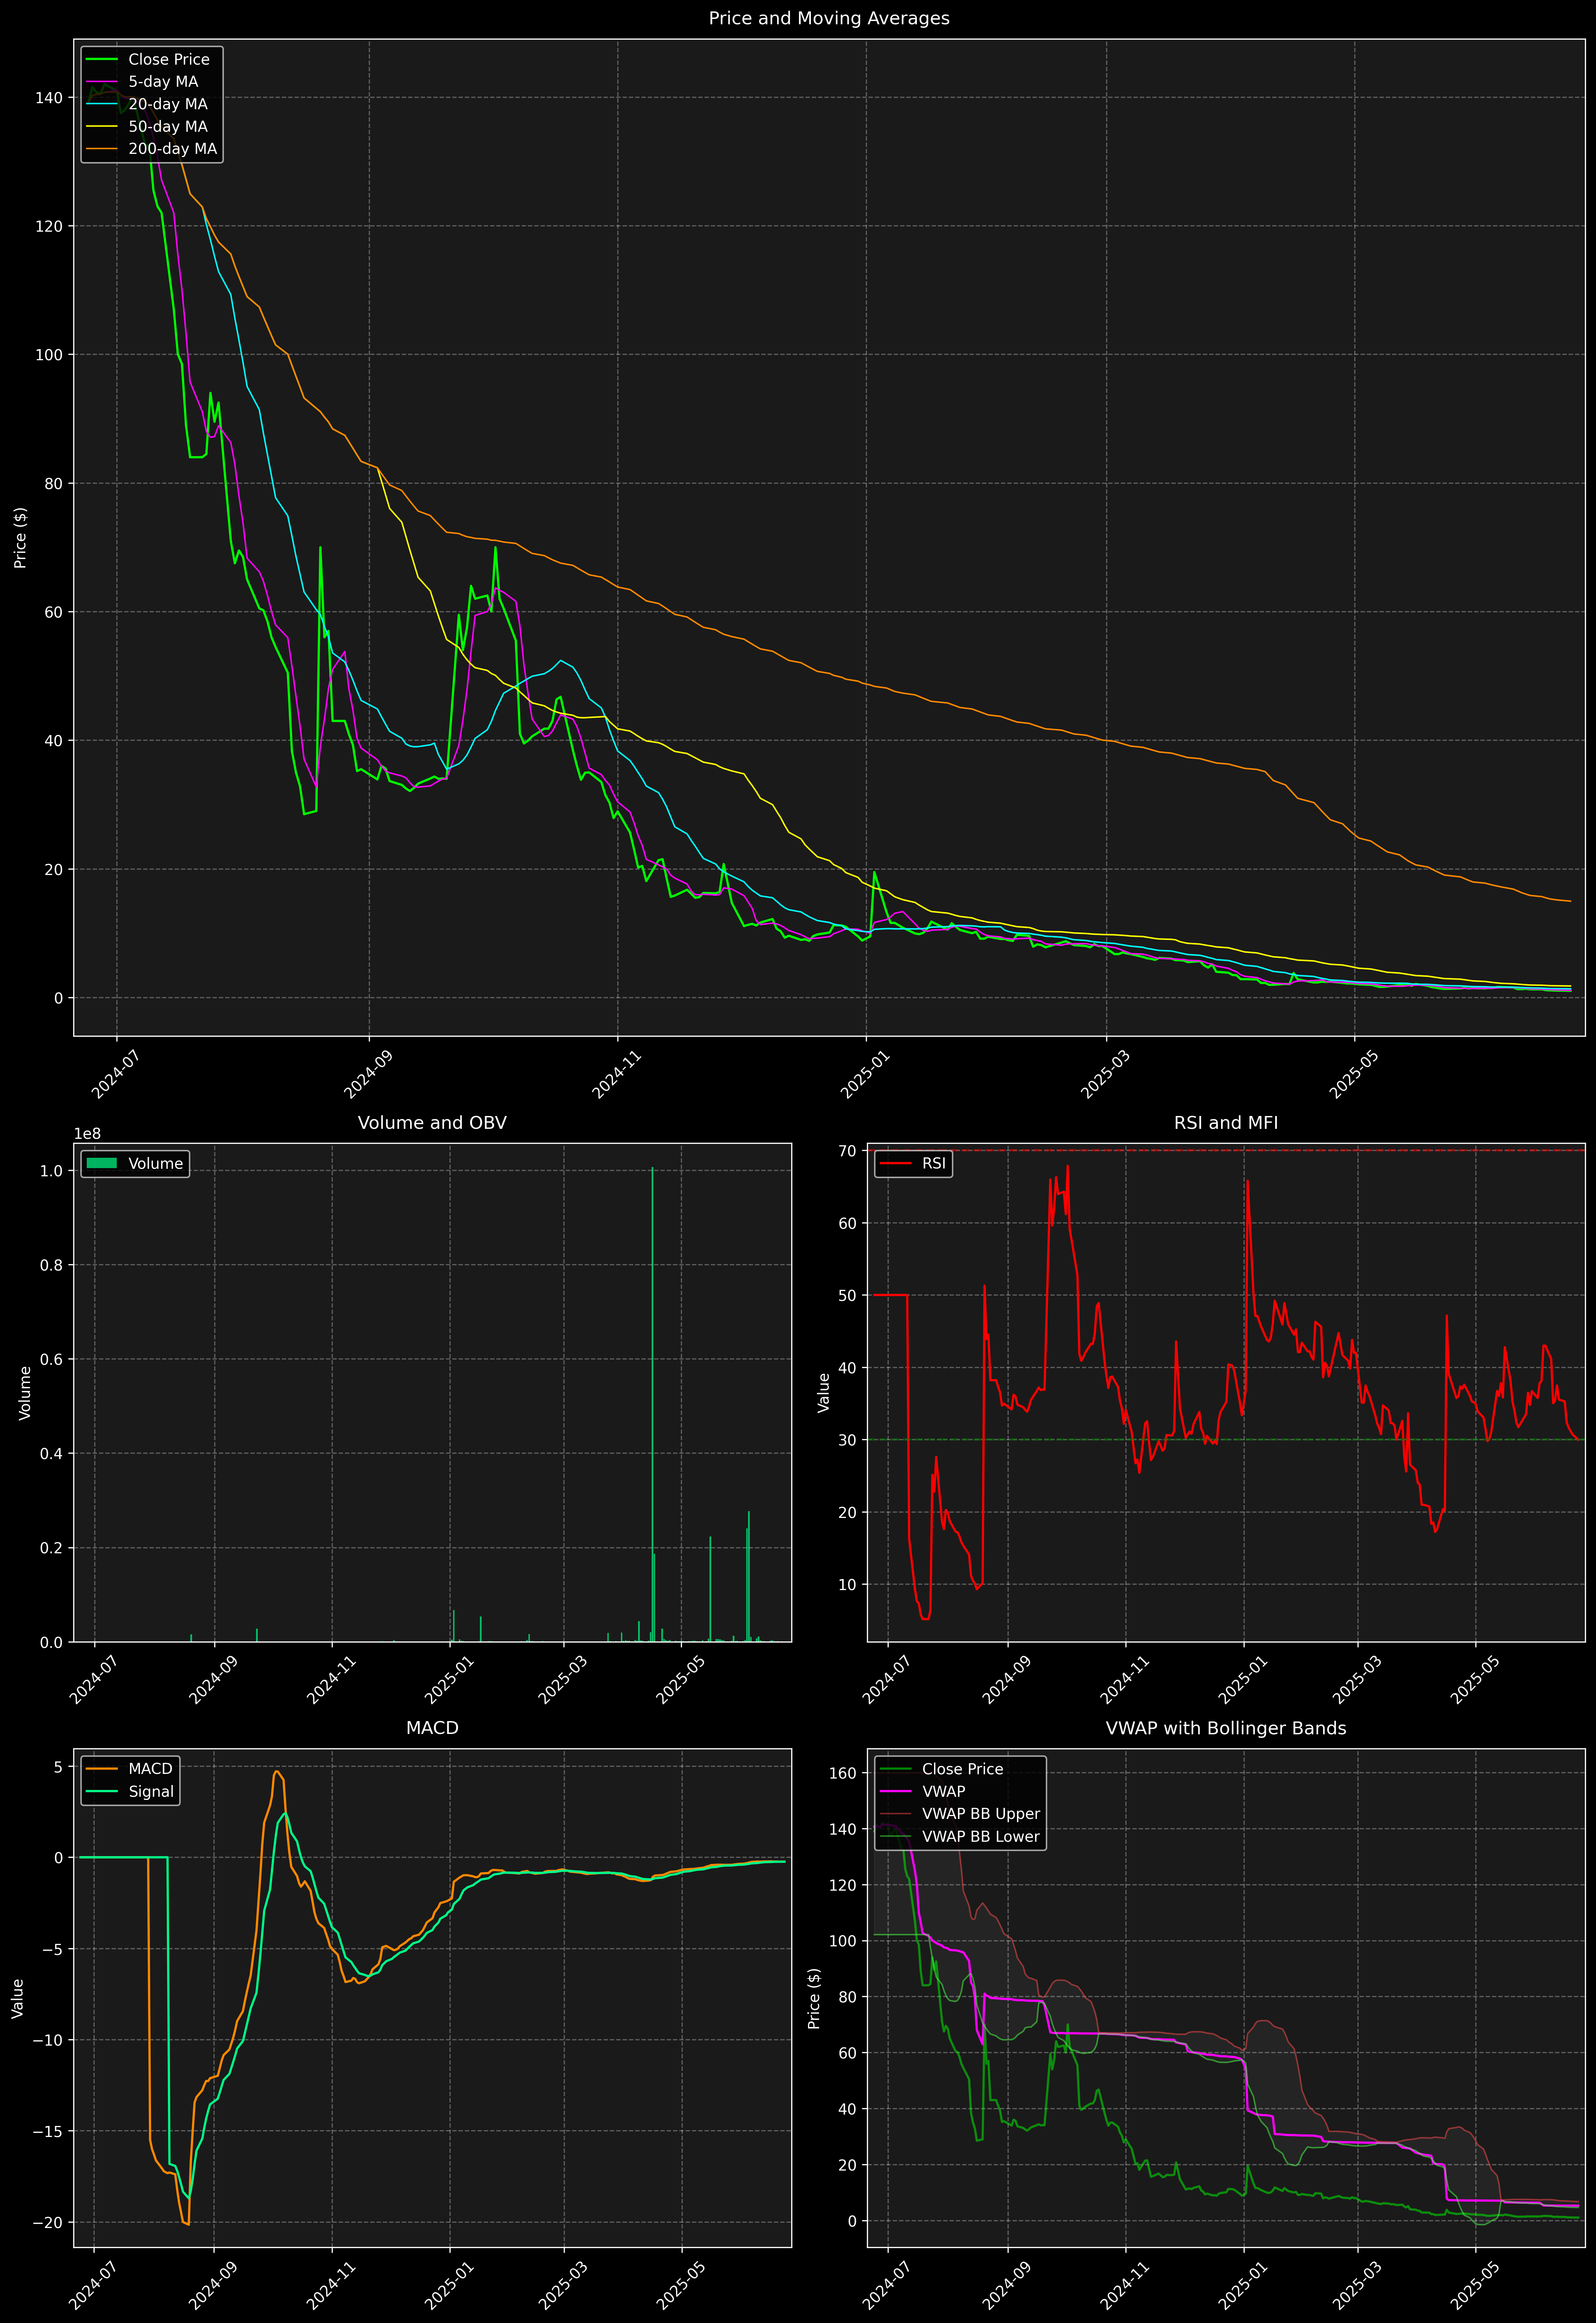Click the green Volume legend swatch
1596x2323 pixels.
coord(102,1163)
